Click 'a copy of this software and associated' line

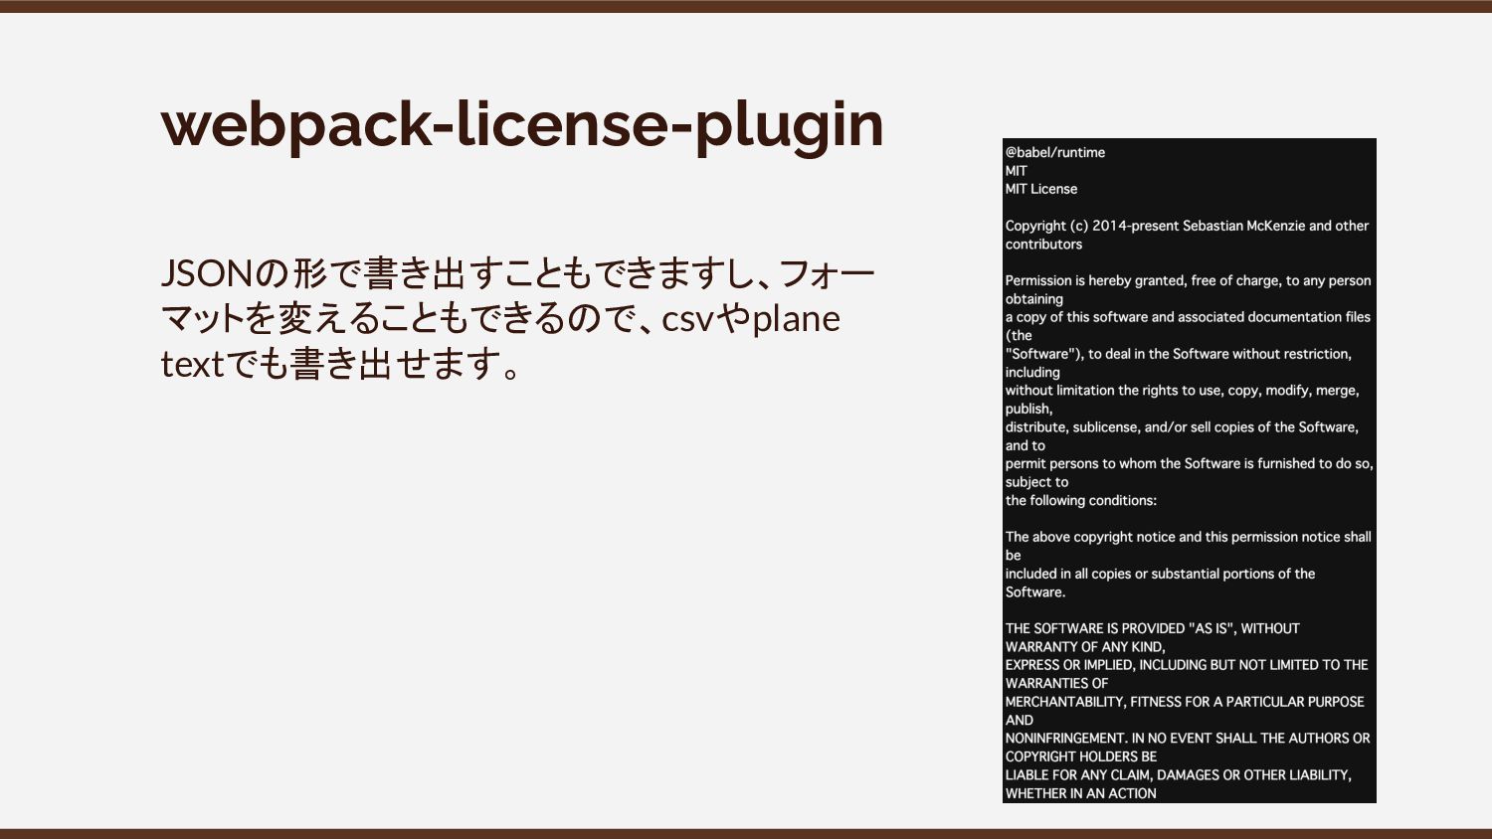tap(1188, 317)
